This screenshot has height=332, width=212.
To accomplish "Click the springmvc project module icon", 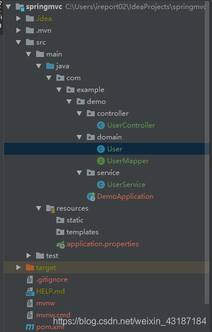I will click(20, 7).
